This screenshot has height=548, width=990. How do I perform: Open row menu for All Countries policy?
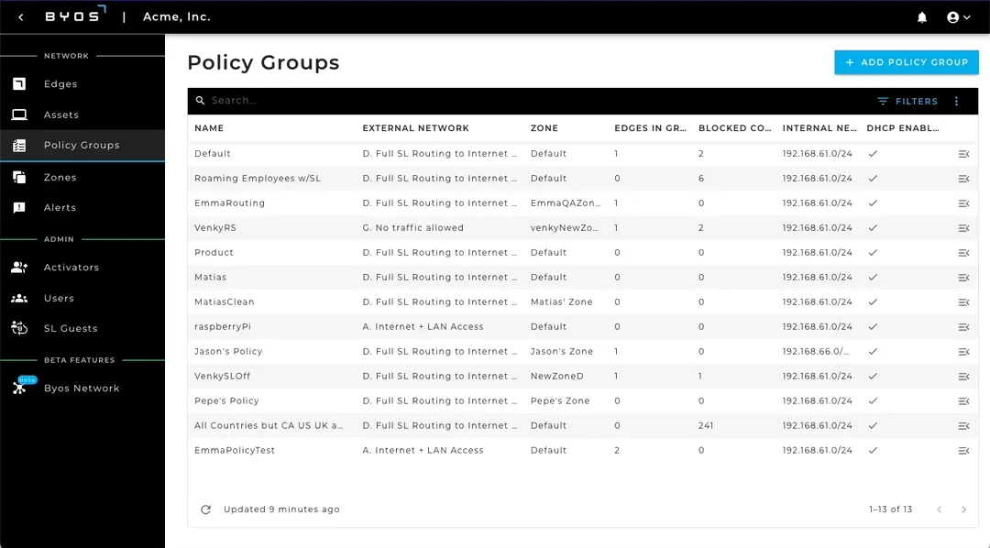pyautogui.click(x=963, y=426)
